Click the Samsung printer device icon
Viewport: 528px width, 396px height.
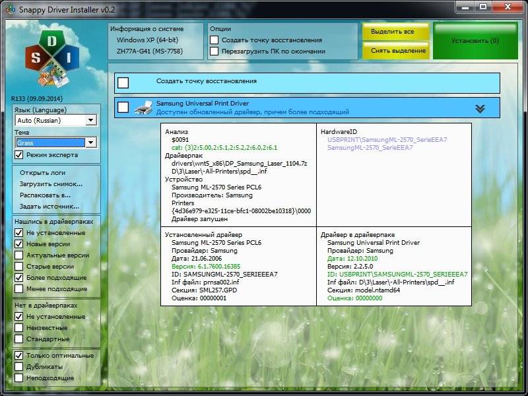tap(144, 108)
